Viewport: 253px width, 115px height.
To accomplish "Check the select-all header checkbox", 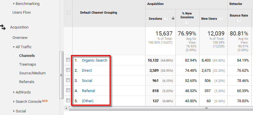I will point(69,12).
